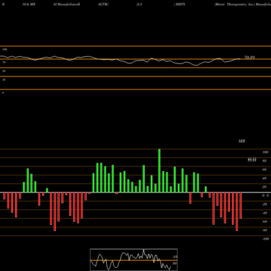Click the 100 label on the left RSI axis
Image resolution: width=271 pixels, height=271 pixels.
(x=4, y=49)
